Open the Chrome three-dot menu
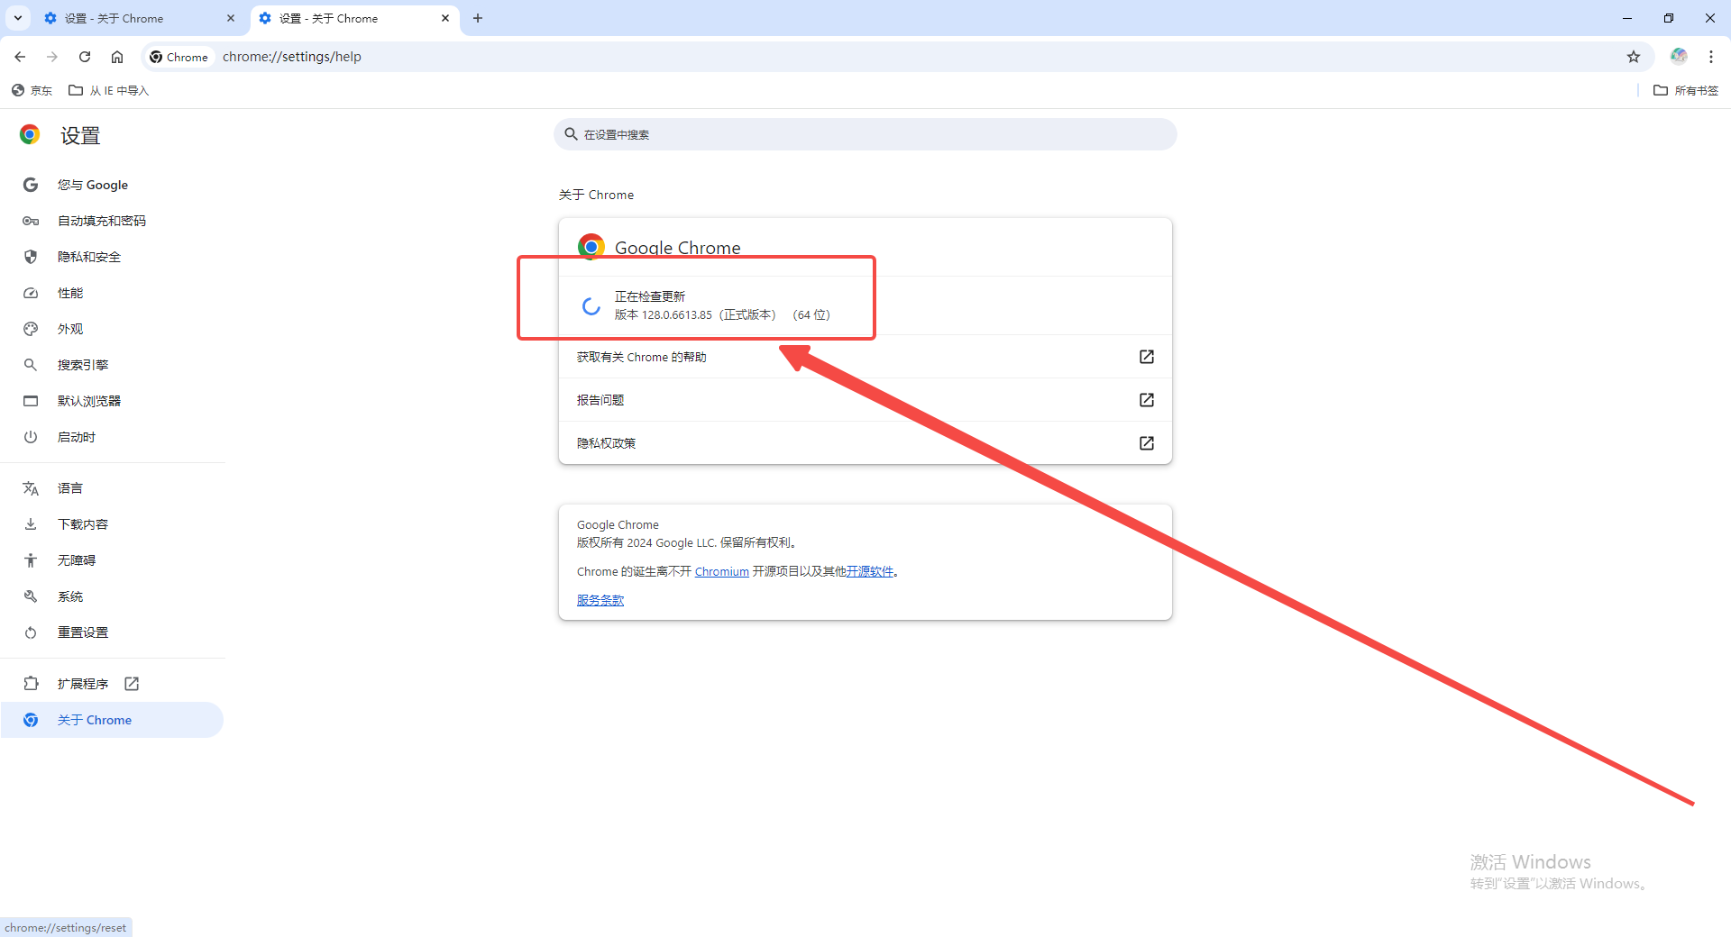Viewport: 1731px width, 937px height. (1711, 57)
